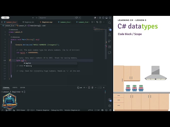Click the 0 references lens above Main

[x=15, y=37]
